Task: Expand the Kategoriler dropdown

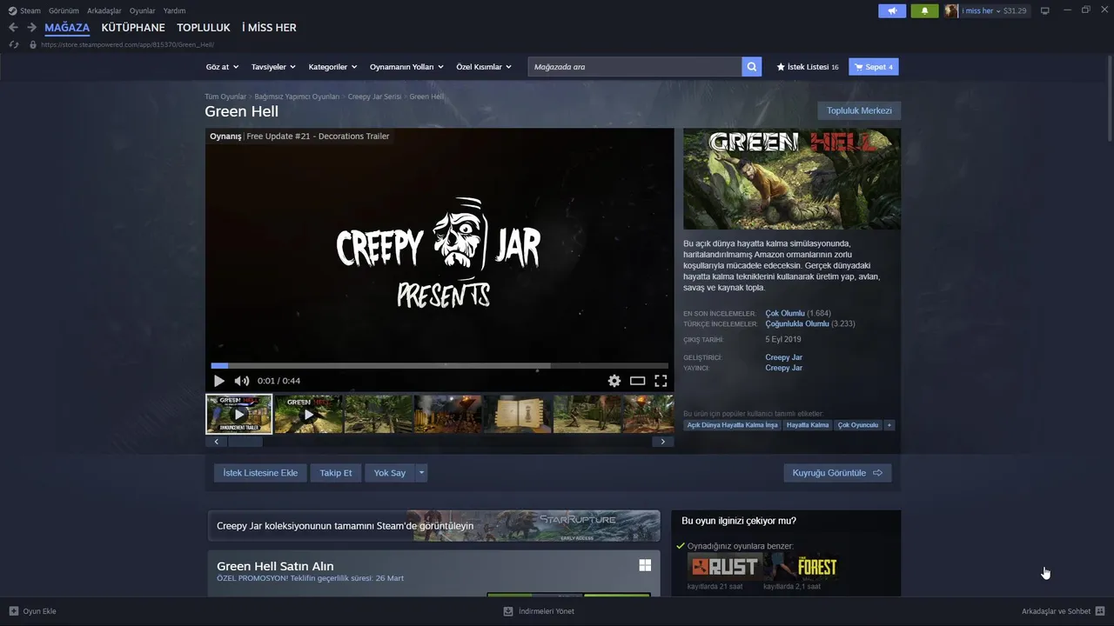Action: (x=333, y=67)
